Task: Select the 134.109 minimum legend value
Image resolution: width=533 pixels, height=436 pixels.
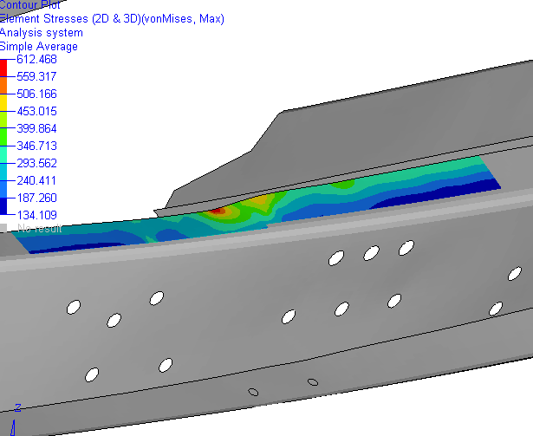Action: [x=36, y=215]
